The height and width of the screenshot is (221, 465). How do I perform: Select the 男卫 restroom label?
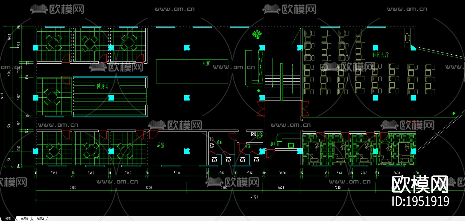coord(219,142)
